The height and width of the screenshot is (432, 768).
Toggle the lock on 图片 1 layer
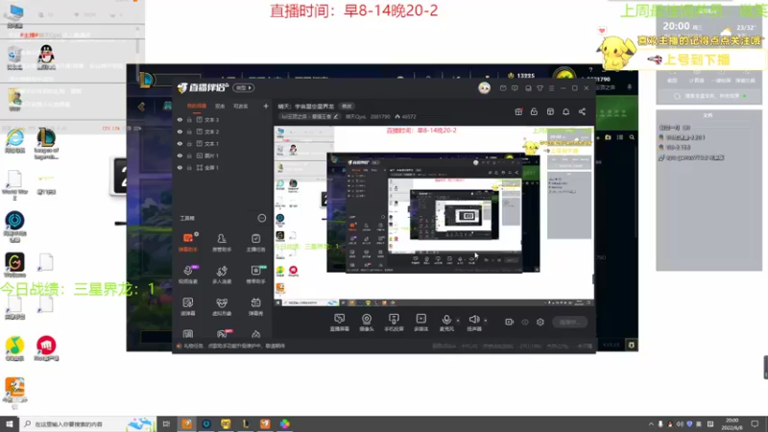[x=189, y=156]
